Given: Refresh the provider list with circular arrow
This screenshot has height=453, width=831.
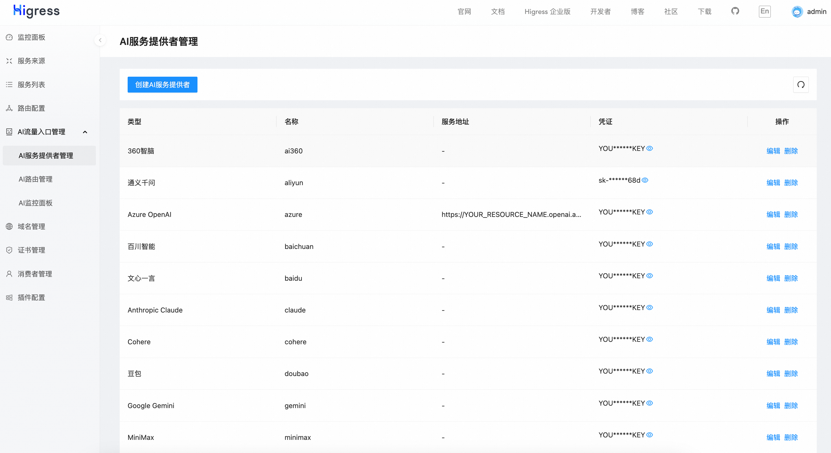Looking at the screenshot, I should pos(801,85).
